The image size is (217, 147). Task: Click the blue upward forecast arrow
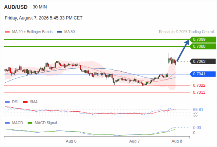point(183,51)
